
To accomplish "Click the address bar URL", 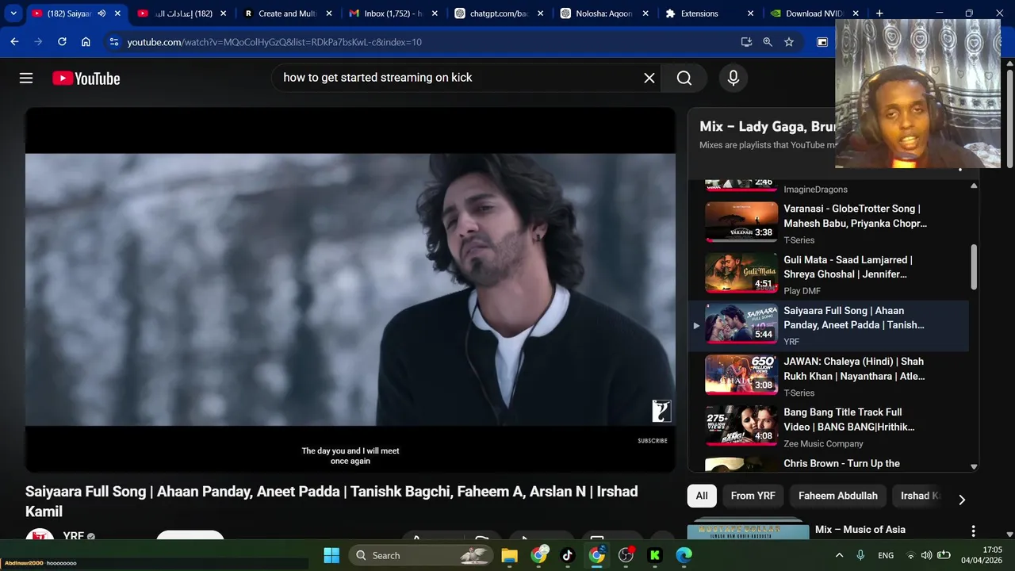I will (x=274, y=42).
